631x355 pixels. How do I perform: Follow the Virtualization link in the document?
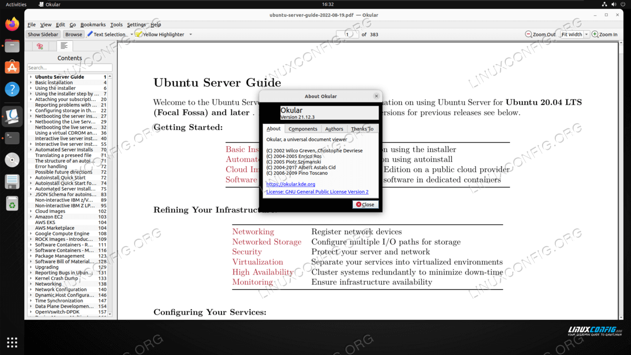[x=258, y=262]
